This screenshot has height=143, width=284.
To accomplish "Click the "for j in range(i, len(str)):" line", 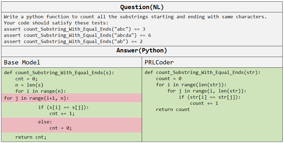I will pyautogui.click(x=207, y=91).
